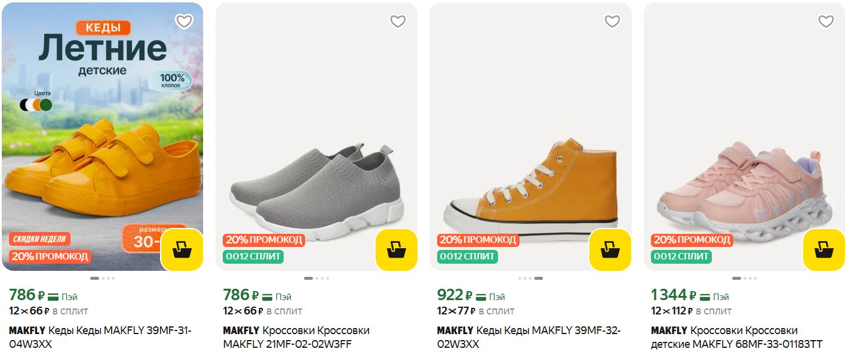Click the pink kids sneakers photo
Viewport: 845px width, 352px height.
[744, 191]
